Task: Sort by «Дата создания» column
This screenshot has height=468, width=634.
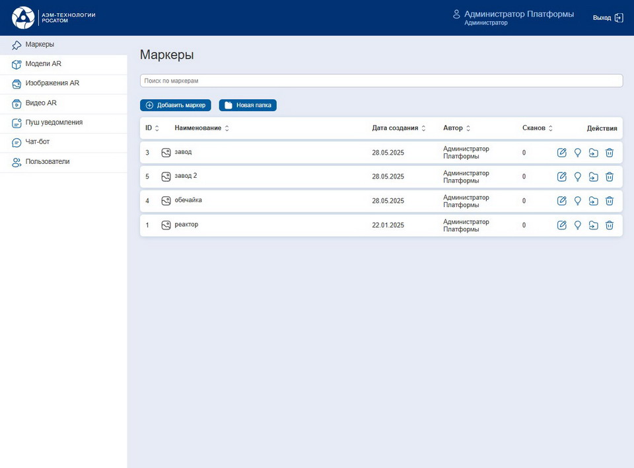Action: 398,128
